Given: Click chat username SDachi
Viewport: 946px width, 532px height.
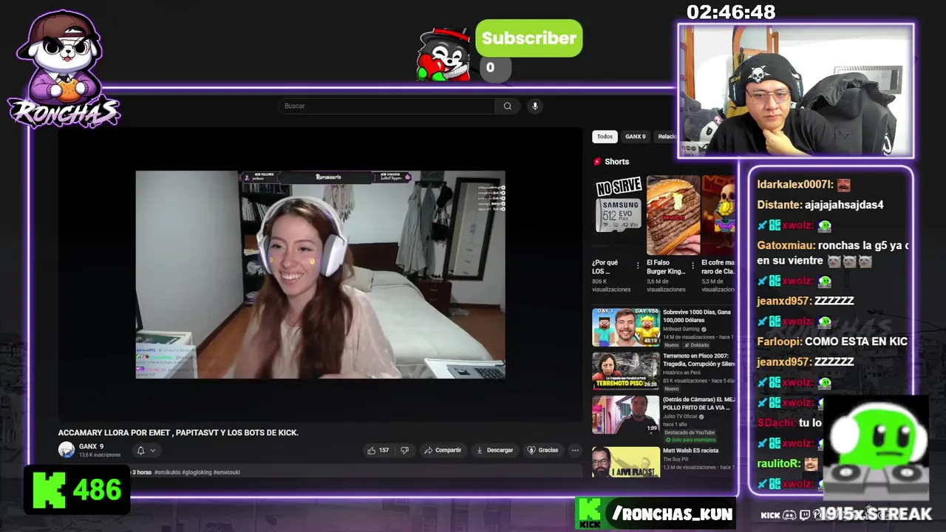Looking at the screenshot, I should (776, 423).
